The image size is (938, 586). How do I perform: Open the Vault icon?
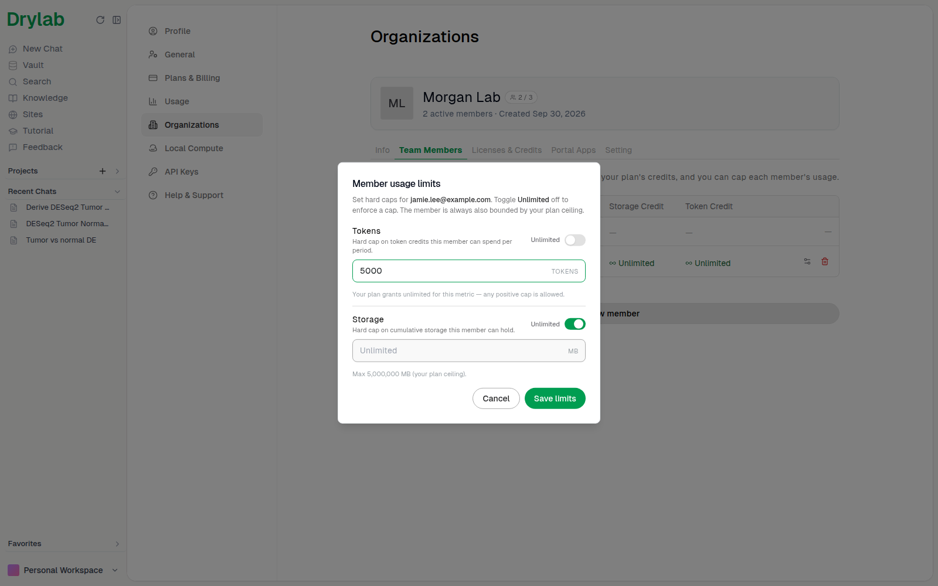(x=13, y=66)
